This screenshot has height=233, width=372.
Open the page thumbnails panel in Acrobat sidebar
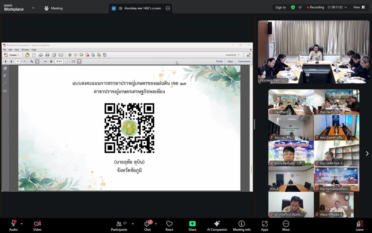5,68
